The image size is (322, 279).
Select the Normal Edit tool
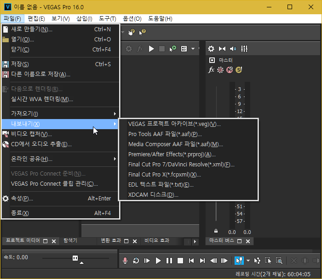tap(239, 261)
